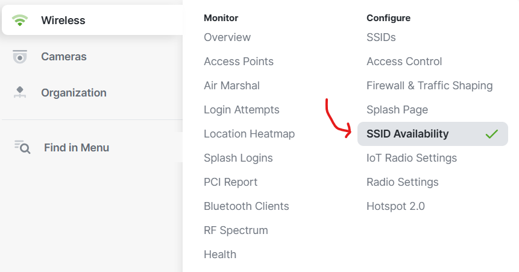
Task: Open the Wireless sidebar section
Action: pos(92,21)
